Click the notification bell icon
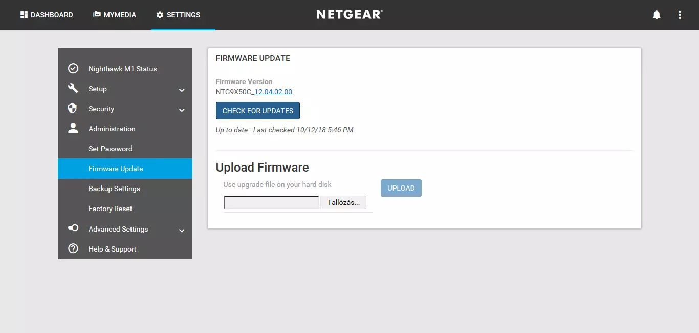699x333 pixels. point(657,15)
